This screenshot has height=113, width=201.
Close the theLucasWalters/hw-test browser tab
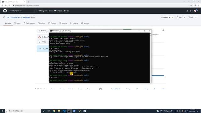24,2
